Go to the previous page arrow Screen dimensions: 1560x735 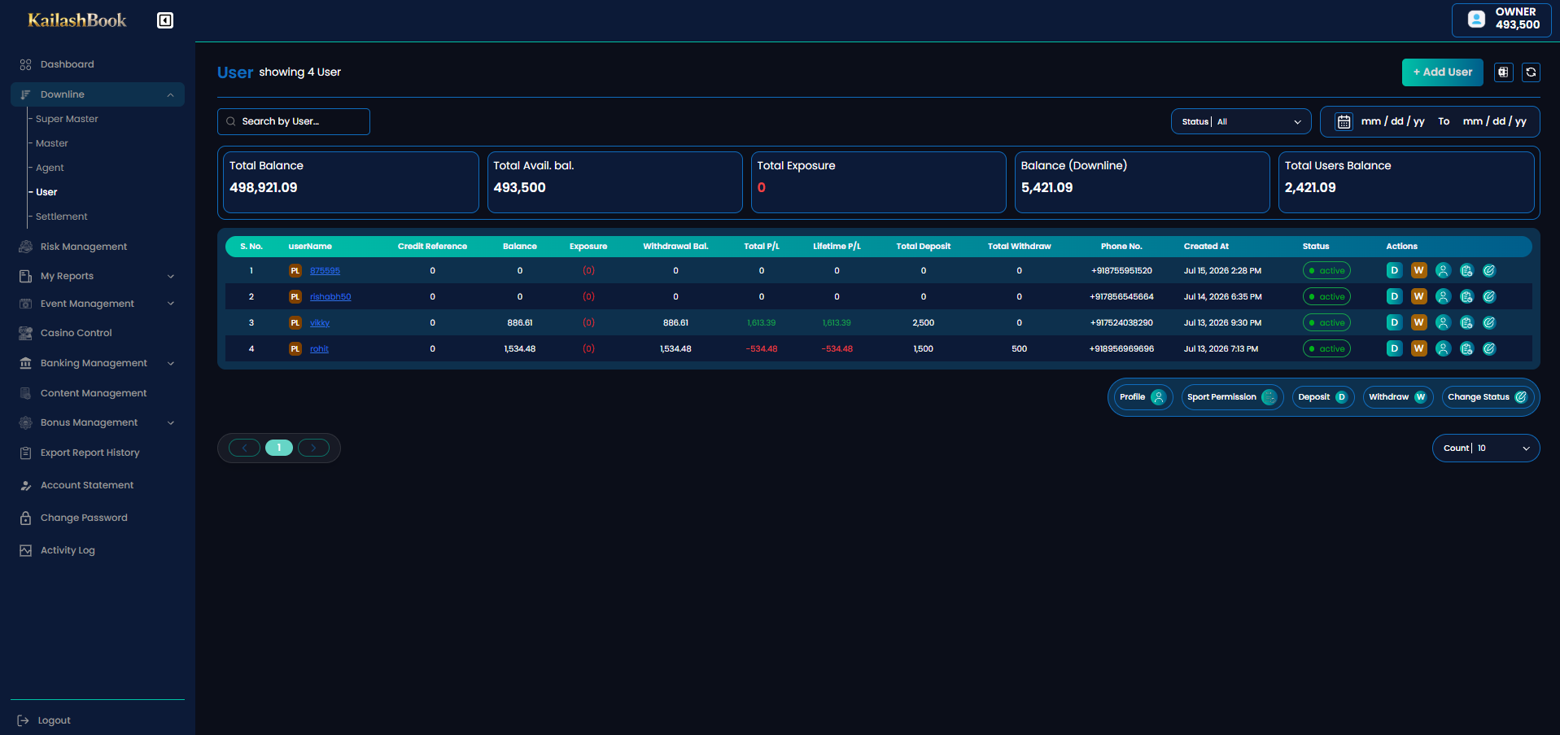pos(244,448)
